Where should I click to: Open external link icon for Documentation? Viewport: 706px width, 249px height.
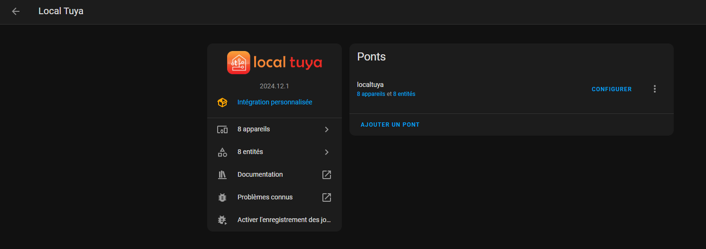tap(326, 175)
